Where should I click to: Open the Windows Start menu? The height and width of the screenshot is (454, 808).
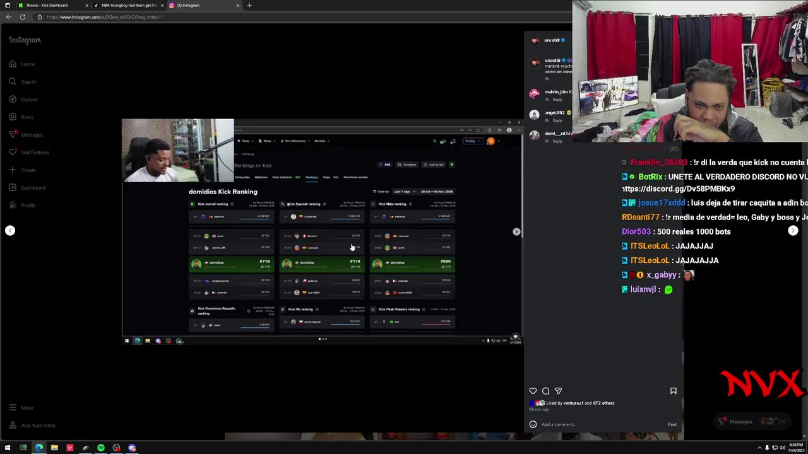[8, 448]
